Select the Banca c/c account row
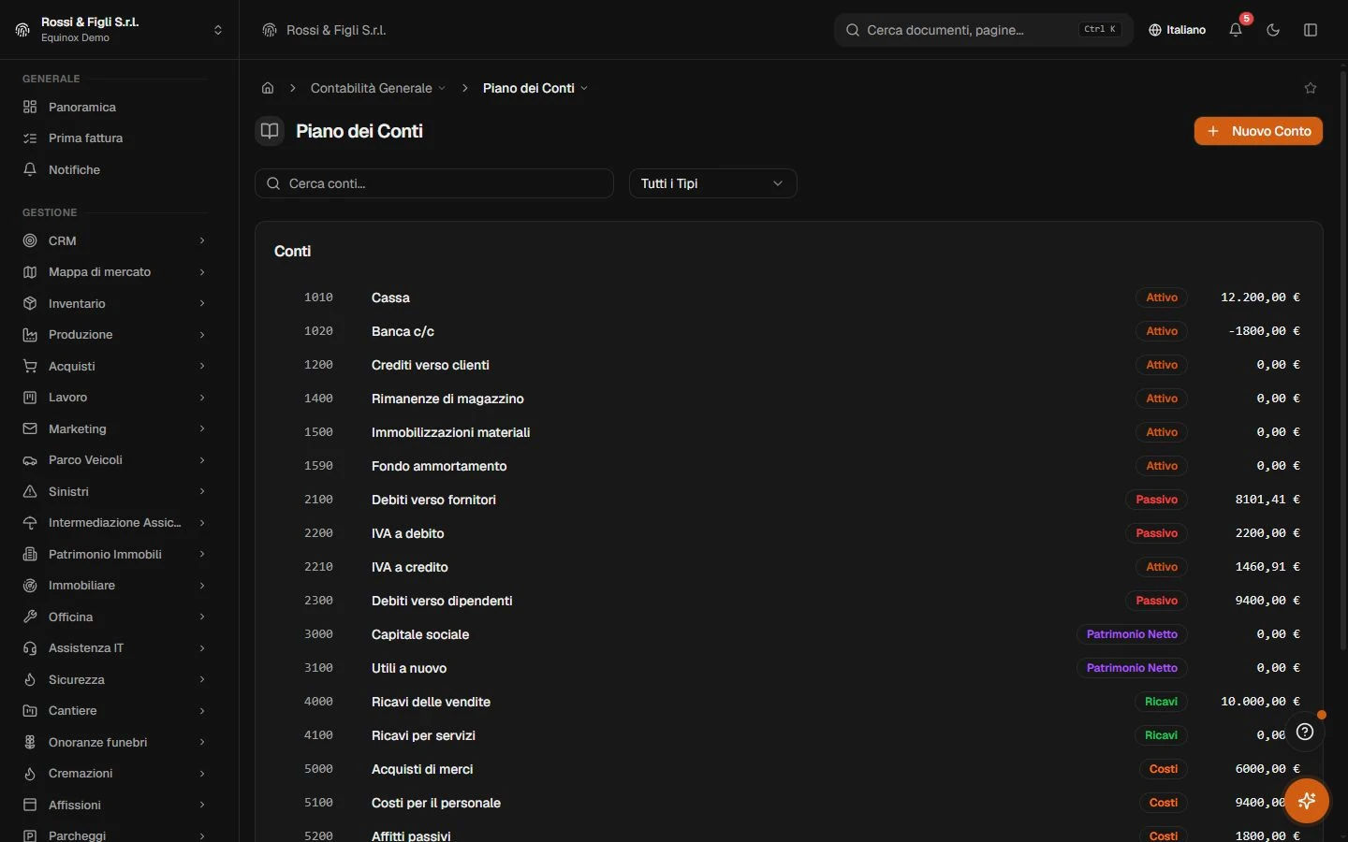1348x842 pixels. click(788, 331)
